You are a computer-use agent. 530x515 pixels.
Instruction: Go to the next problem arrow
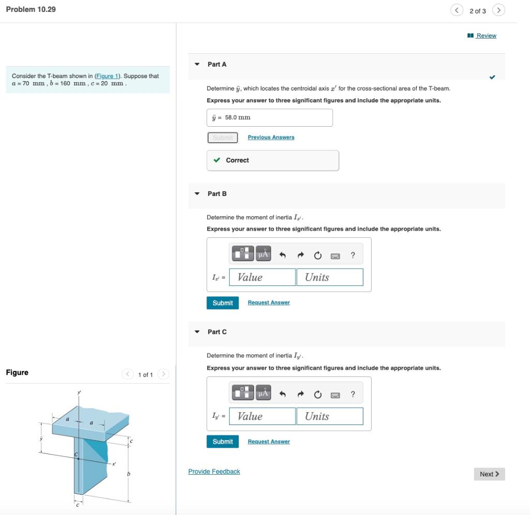pyautogui.click(x=498, y=10)
